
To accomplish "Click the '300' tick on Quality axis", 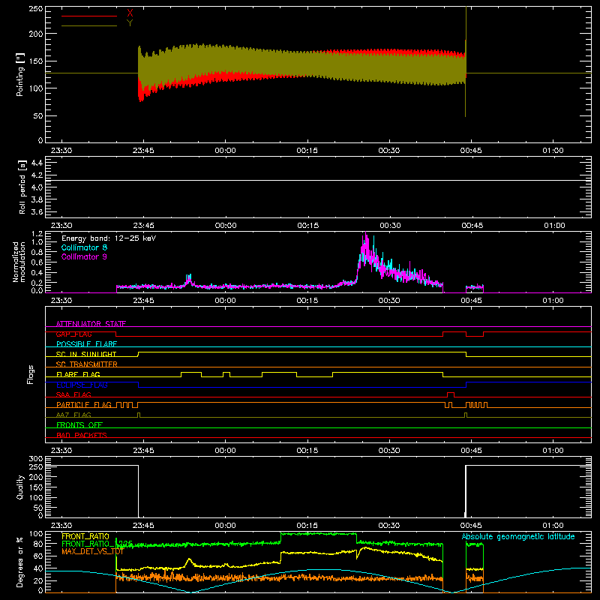I will tap(36, 459).
